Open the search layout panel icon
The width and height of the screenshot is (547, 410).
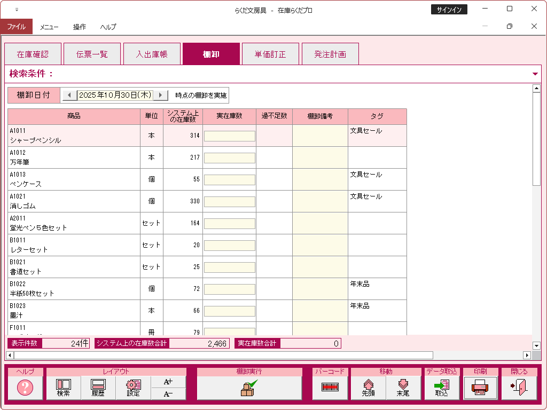point(64,388)
